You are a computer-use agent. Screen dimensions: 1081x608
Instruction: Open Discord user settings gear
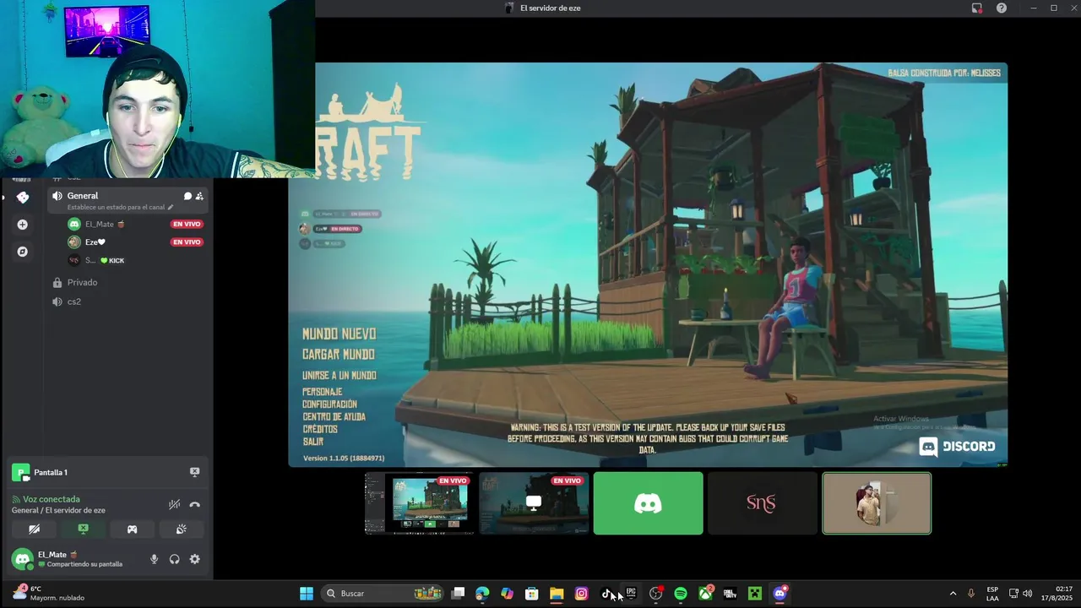195,559
